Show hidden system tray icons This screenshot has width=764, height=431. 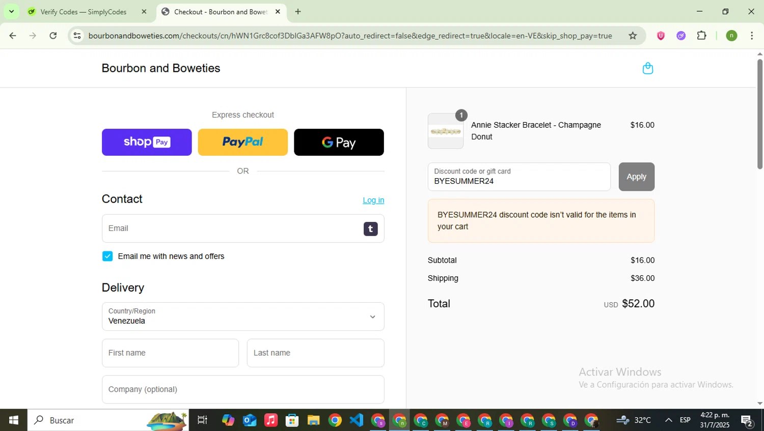[668, 420]
